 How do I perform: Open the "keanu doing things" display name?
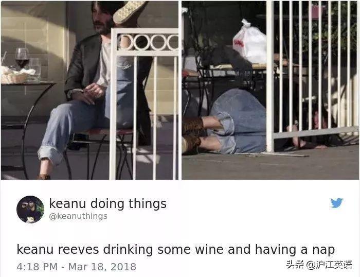107,204
